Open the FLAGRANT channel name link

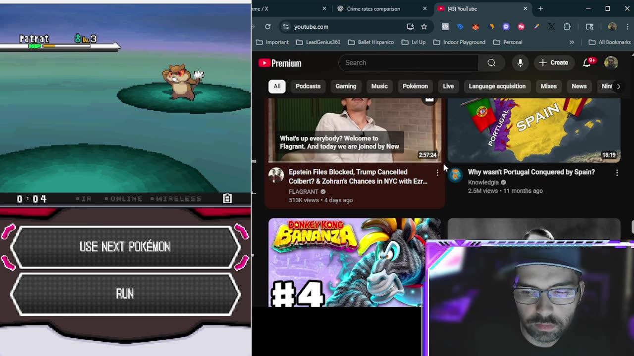pyautogui.click(x=303, y=192)
